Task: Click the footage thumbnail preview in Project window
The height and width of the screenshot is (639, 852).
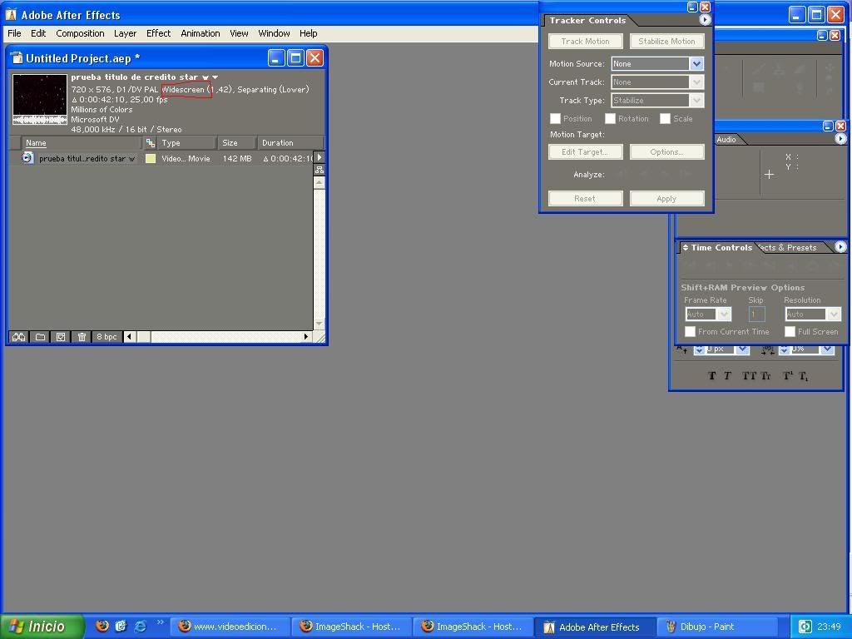Action: point(40,100)
